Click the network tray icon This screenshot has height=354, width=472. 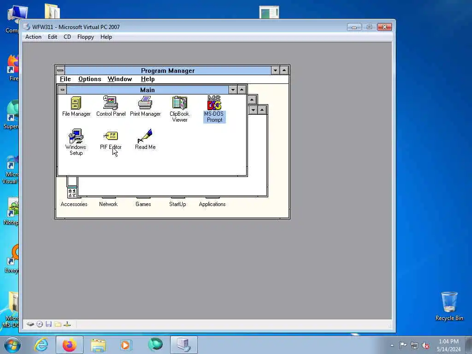click(x=414, y=345)
